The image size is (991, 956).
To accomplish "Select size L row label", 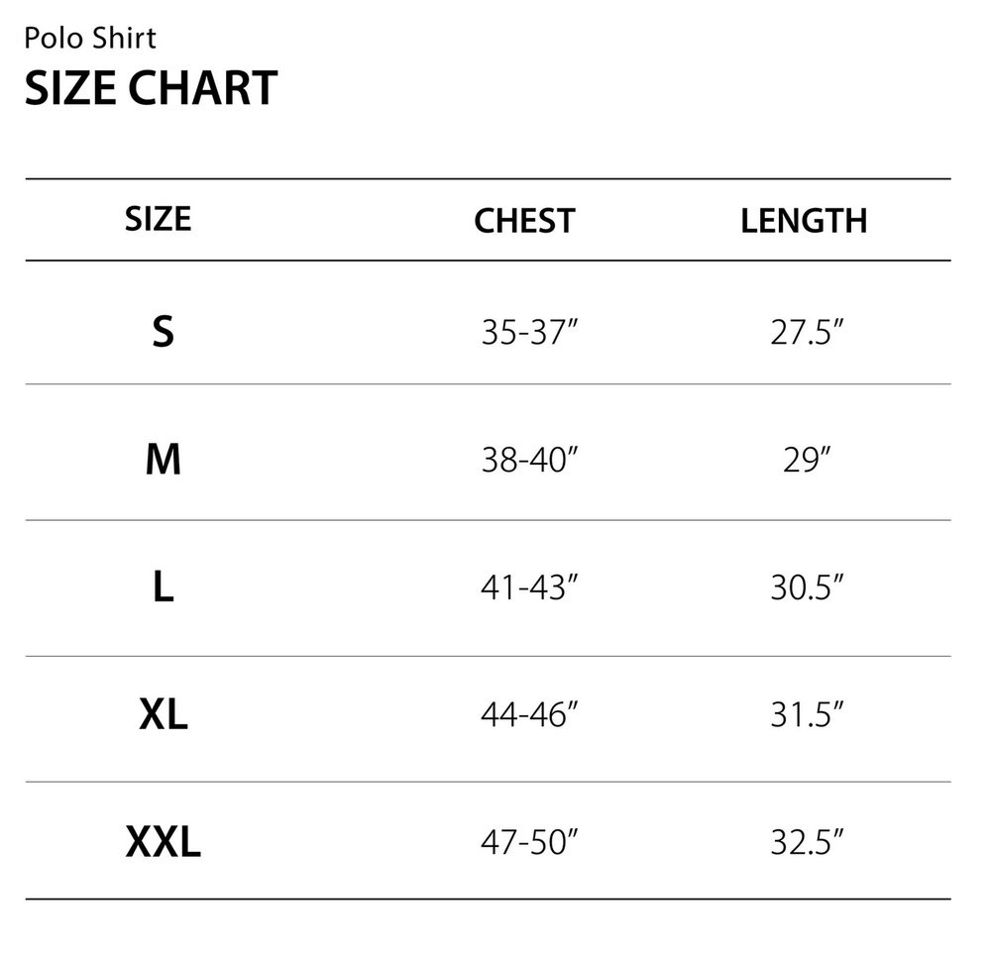I will [164, 587].
